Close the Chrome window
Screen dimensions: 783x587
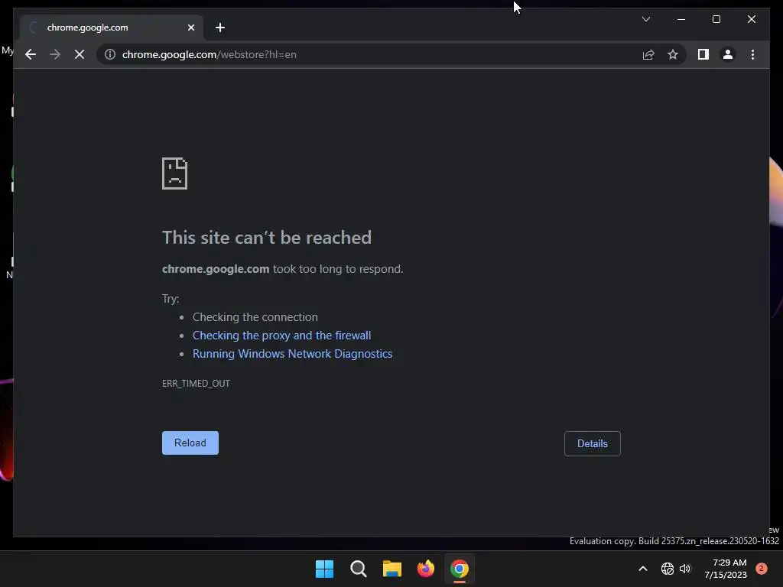pyautogui.click(x=751, y=19)
